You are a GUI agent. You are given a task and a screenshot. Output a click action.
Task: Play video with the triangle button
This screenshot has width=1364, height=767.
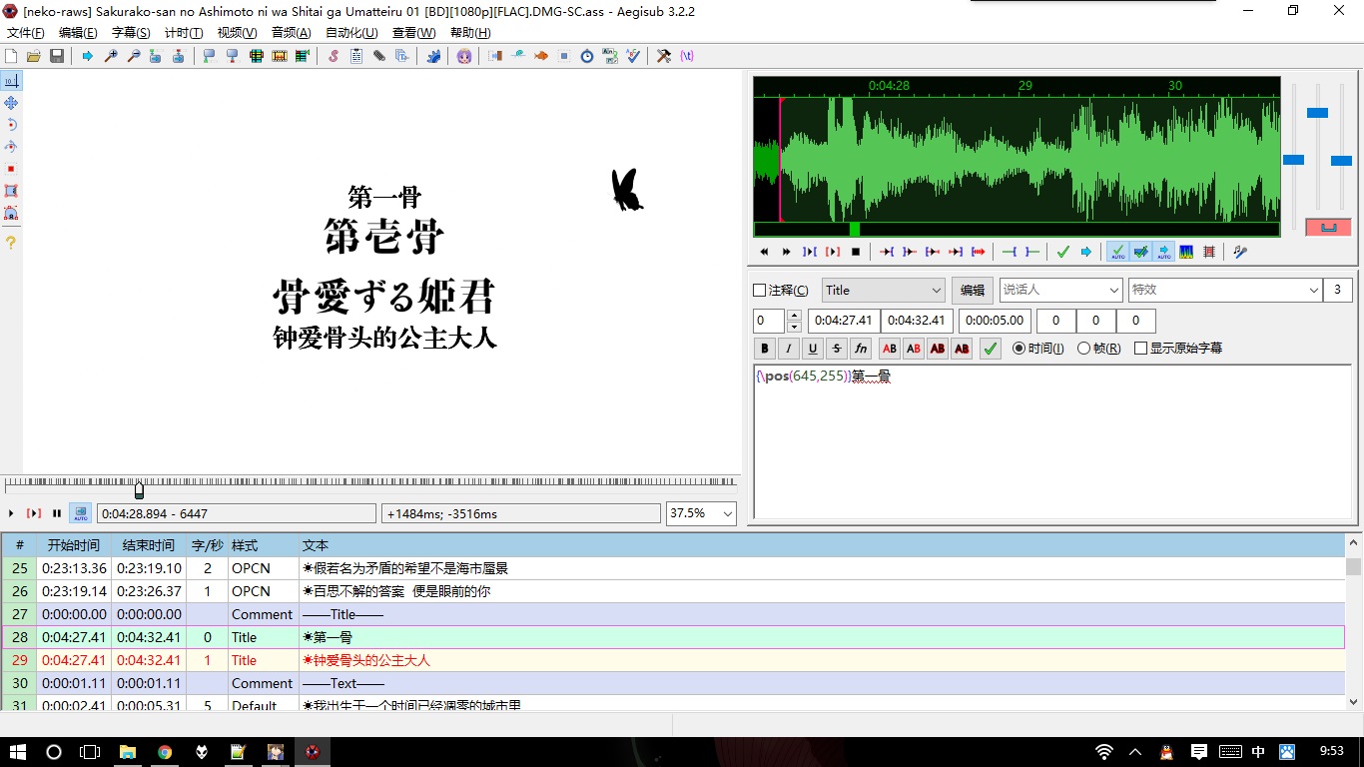click(11, 513)
